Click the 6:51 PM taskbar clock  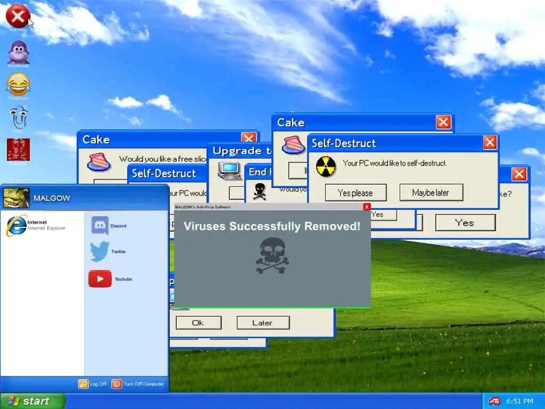click(519, 401)
